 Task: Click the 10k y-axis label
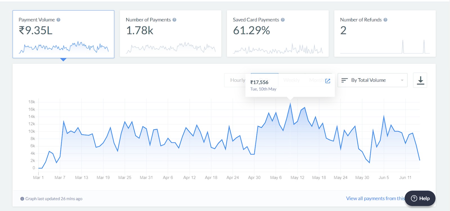click(31, 131)
